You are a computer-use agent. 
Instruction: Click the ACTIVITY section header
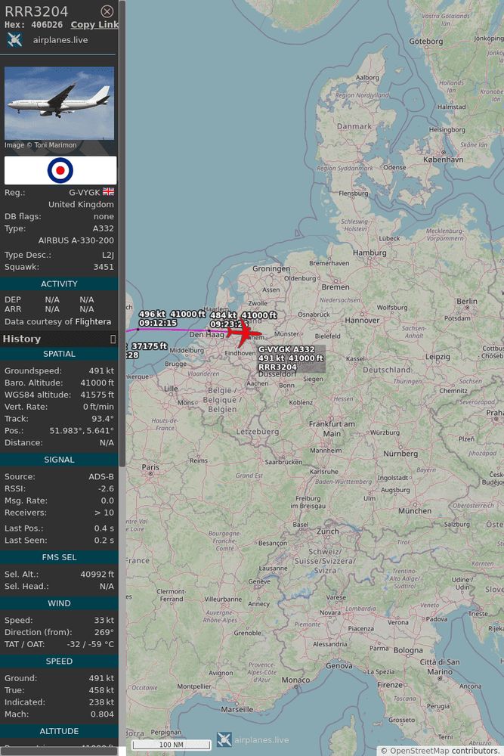59,284
